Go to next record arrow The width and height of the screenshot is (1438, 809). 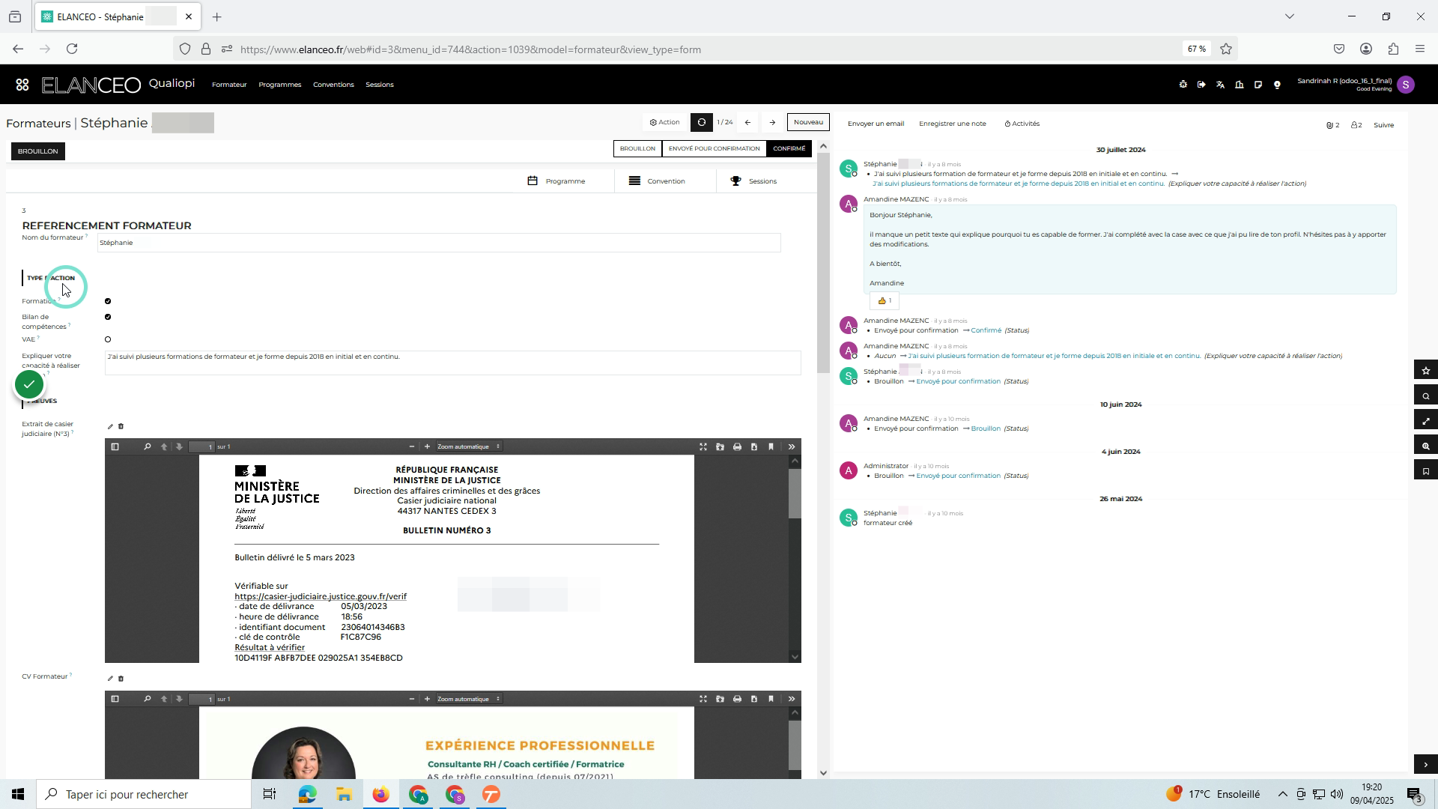[x=772, y=123]
